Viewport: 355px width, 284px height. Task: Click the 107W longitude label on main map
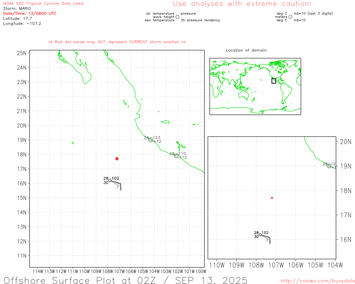[x=119, y=271]
